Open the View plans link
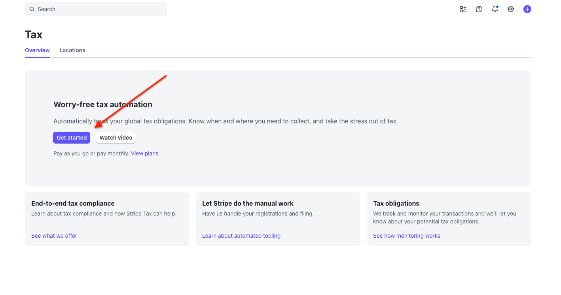561x295 pixels. coord(144,153)
